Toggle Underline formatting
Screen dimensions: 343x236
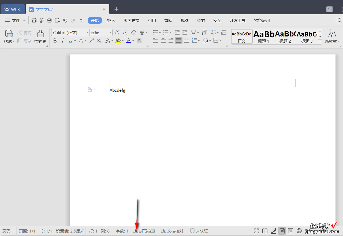(x=70, y=41)
